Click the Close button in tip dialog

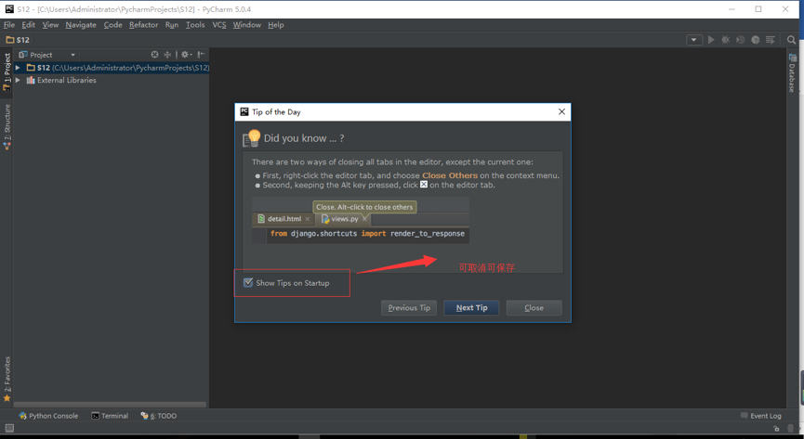[x=534, y=308]
